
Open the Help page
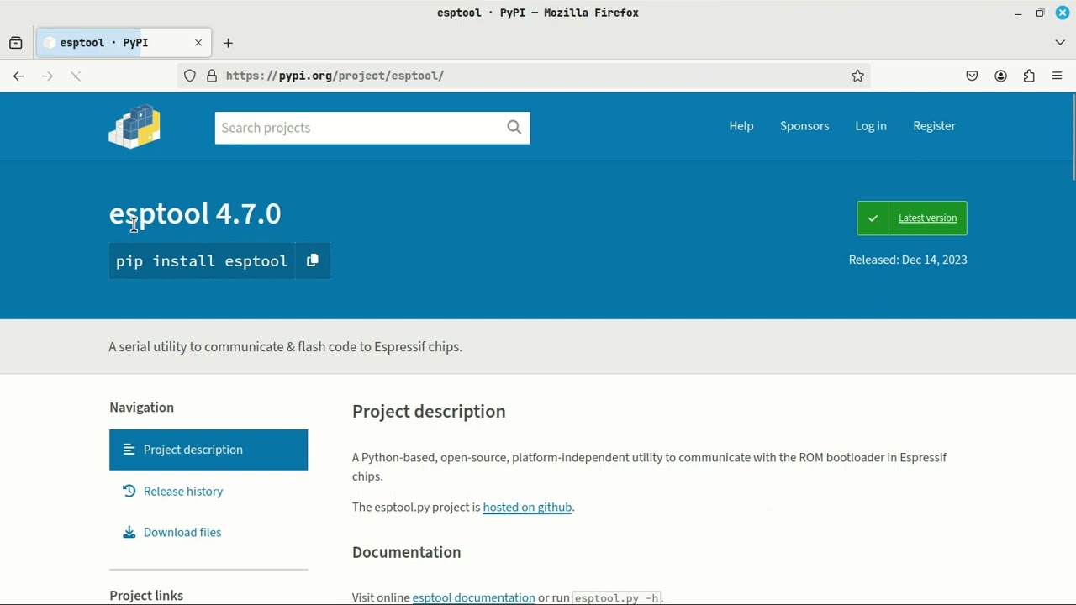(x=741, y=126)
